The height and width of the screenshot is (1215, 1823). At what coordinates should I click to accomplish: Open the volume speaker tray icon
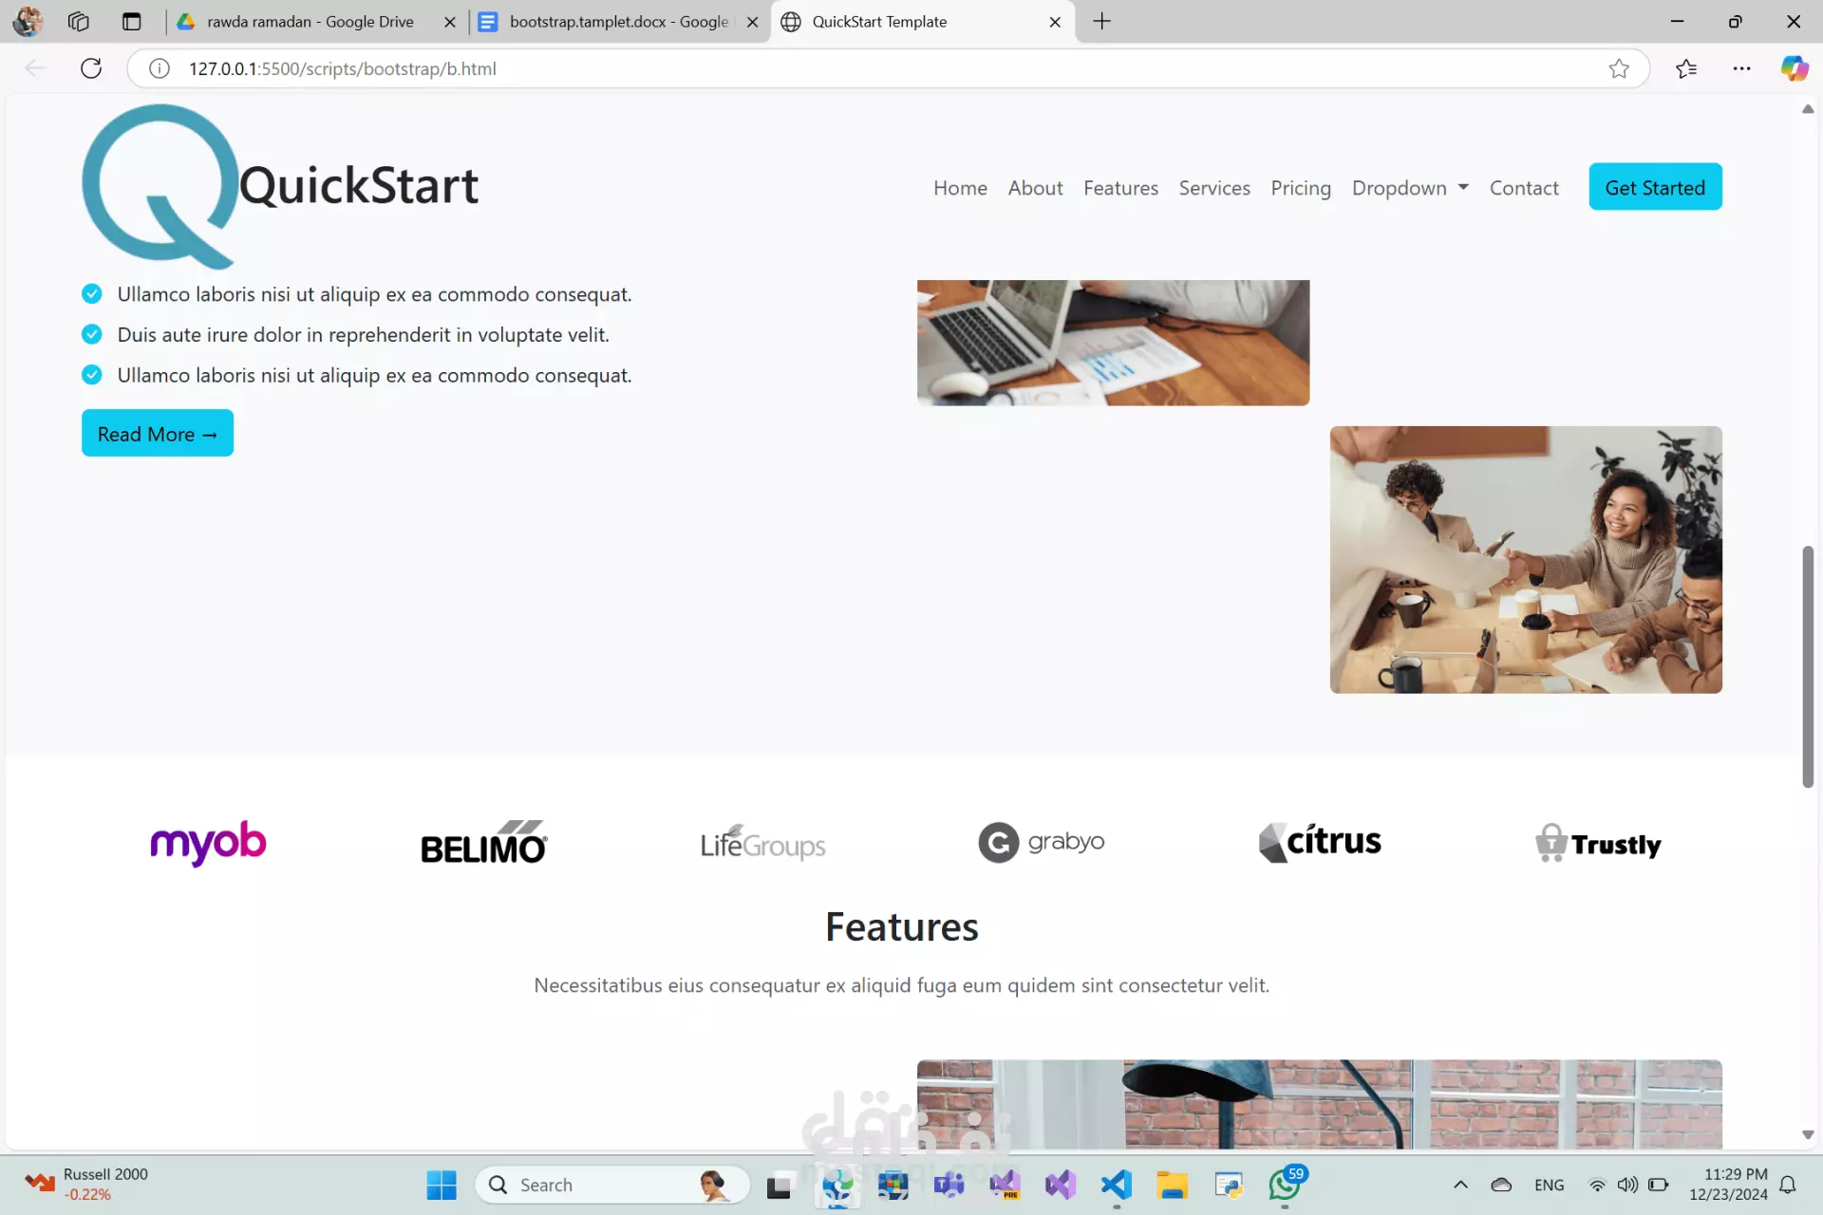1627,1185
